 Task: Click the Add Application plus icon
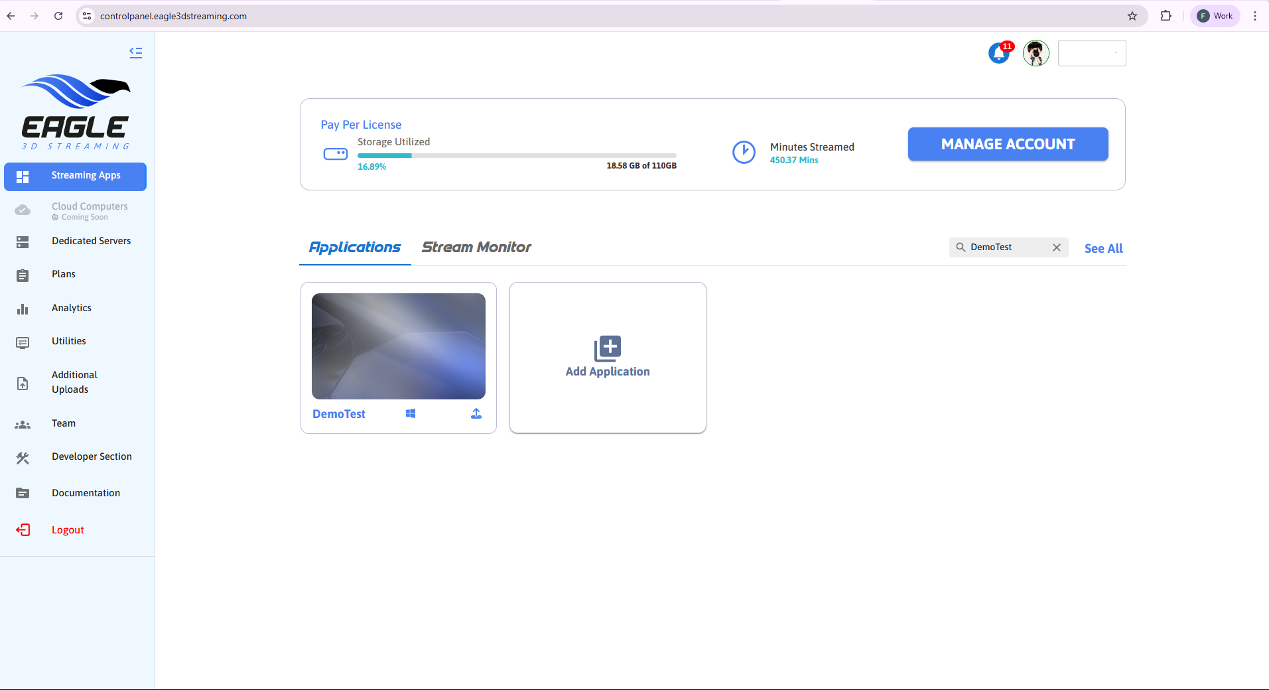608,348
